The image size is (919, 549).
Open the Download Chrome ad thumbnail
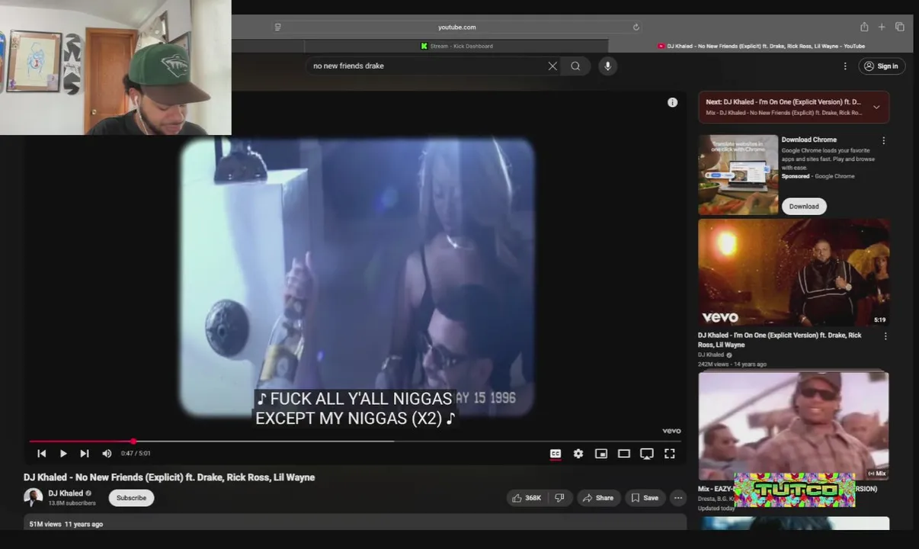point(738,175)
